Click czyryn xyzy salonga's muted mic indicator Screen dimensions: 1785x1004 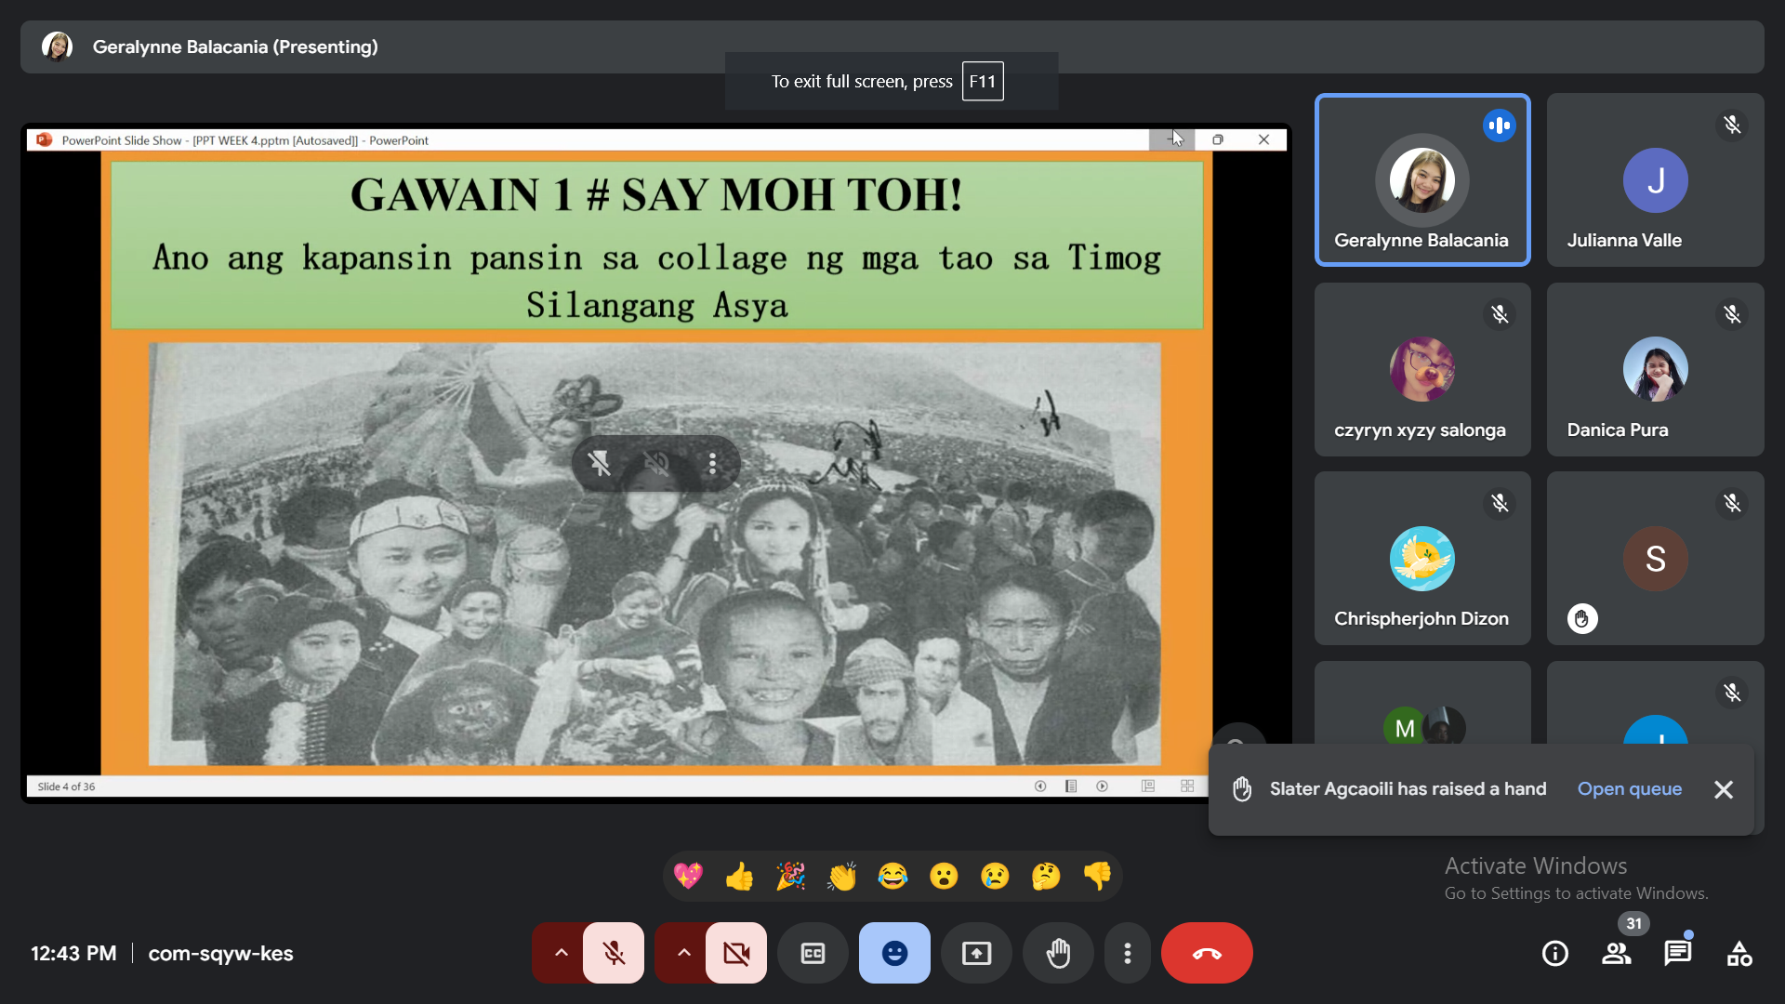point(1500,314)
